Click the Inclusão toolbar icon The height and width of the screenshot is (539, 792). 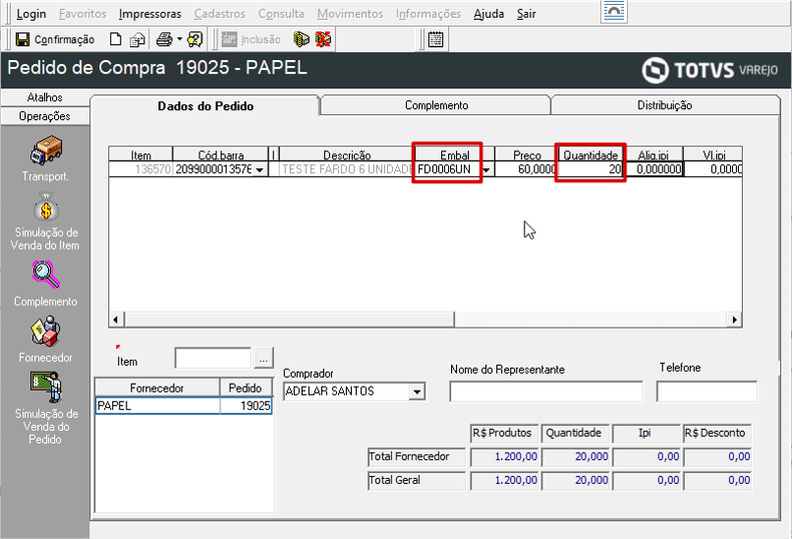(229, 39)
